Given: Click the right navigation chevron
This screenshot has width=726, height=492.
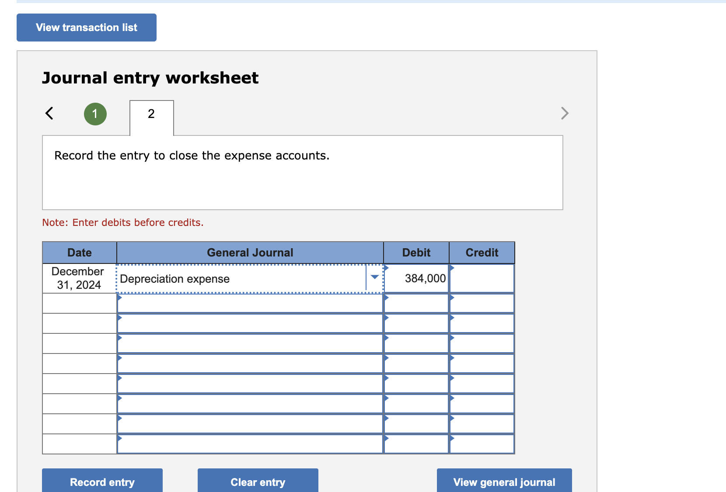Looking at the screenshot, I should point(564,113).
